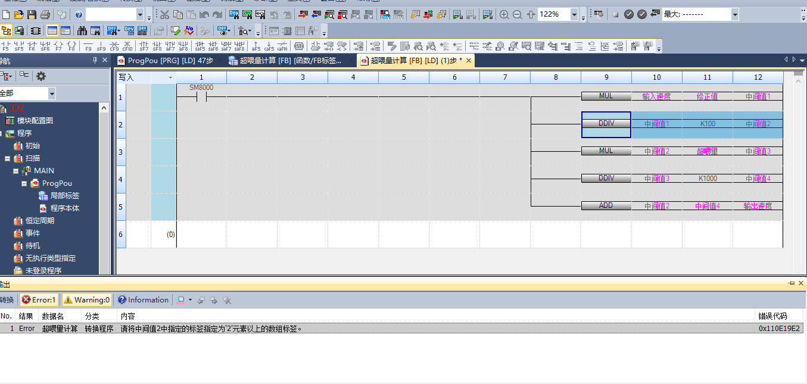The width and height of the screenshot is (807, 384).
Task: Collapse the MAIN tree node
Action: 16,171
